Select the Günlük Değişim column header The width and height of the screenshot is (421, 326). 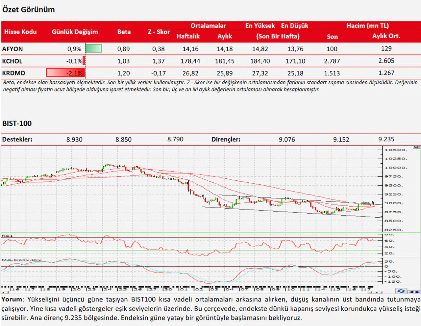[x=75, y=32]
